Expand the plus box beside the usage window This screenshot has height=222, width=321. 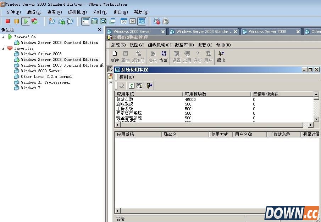[111, 82]
